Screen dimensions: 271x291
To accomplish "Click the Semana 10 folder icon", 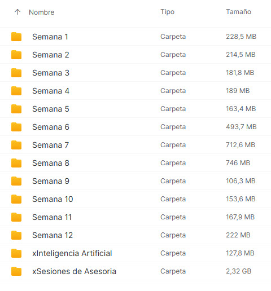I will pyautogui.click(x=16, y=199).
